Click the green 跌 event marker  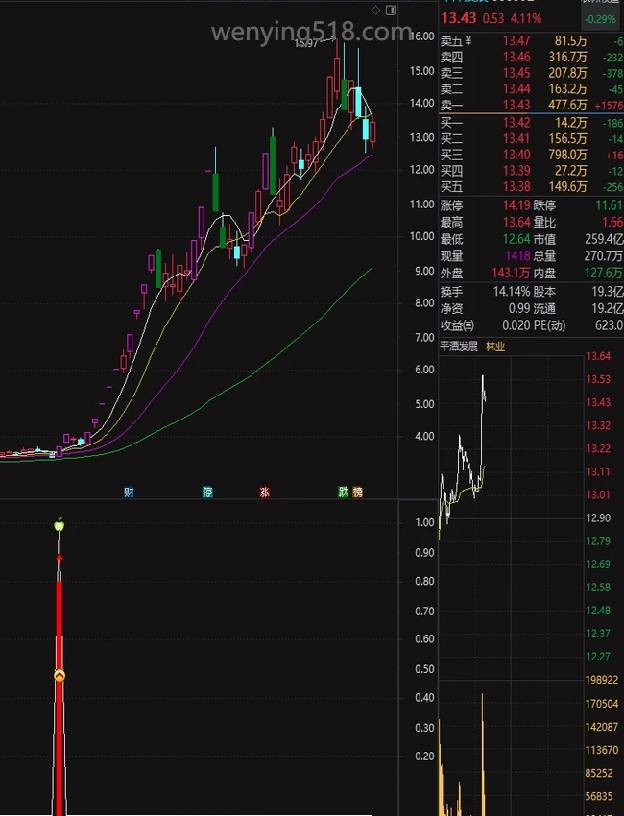pos(343,492)
